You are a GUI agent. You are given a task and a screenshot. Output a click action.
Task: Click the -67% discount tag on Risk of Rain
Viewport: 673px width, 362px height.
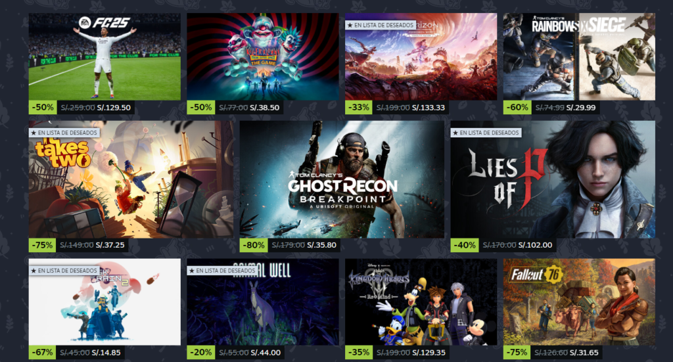point(43,353)
